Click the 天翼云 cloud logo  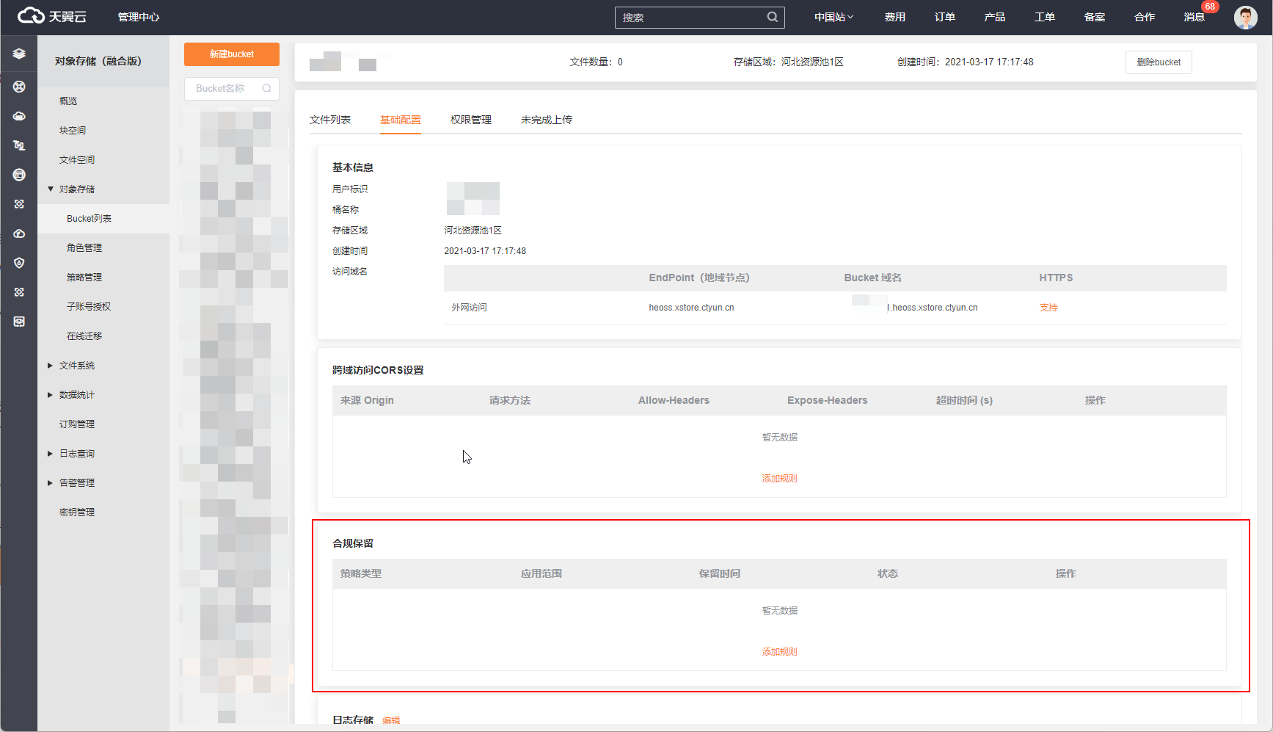[x=51, y=16]
